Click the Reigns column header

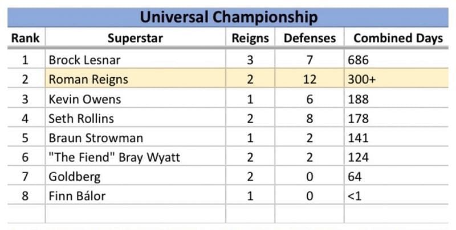pos(250,39)
